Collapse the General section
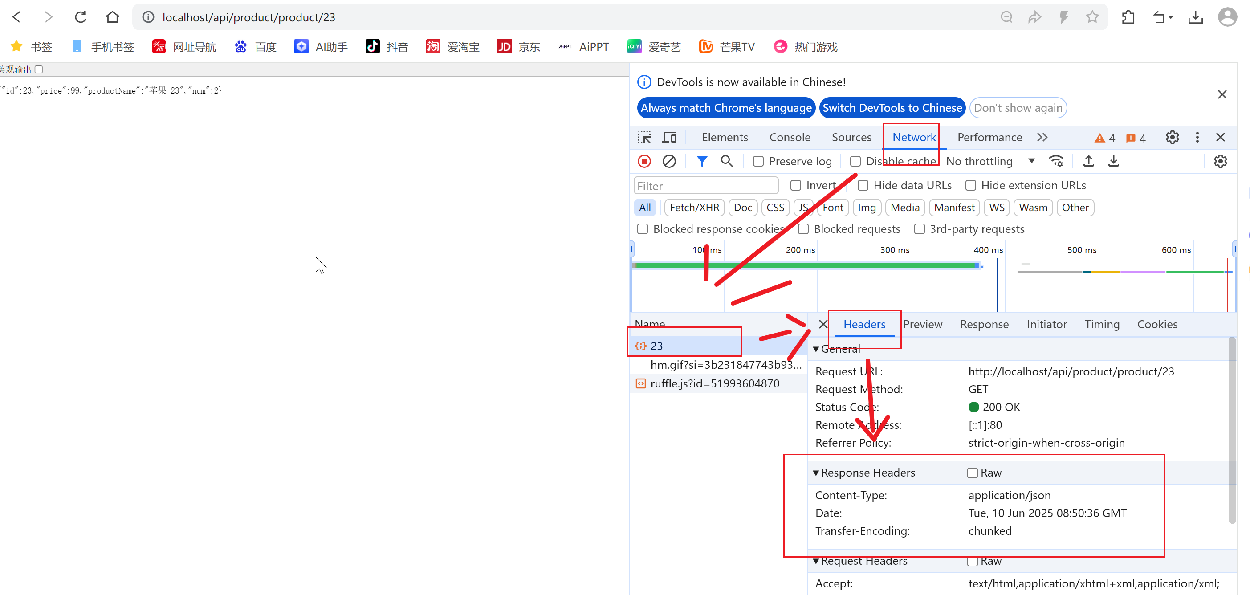 (x=816, y=349)
